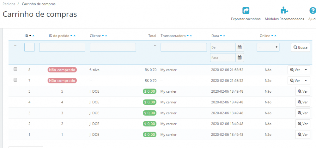
Task: Click the Busca search button
Action: (301, 47)
